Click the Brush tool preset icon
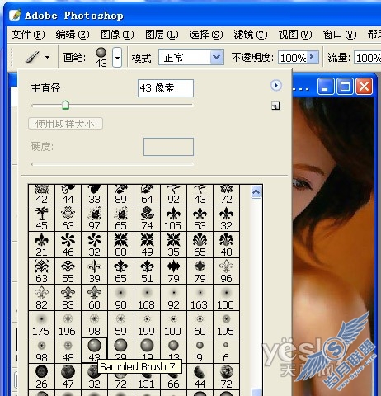Viewport: 381px width, 396px height. coord(33,58)
